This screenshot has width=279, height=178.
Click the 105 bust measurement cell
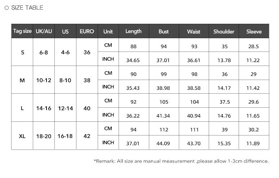point(164,102)
